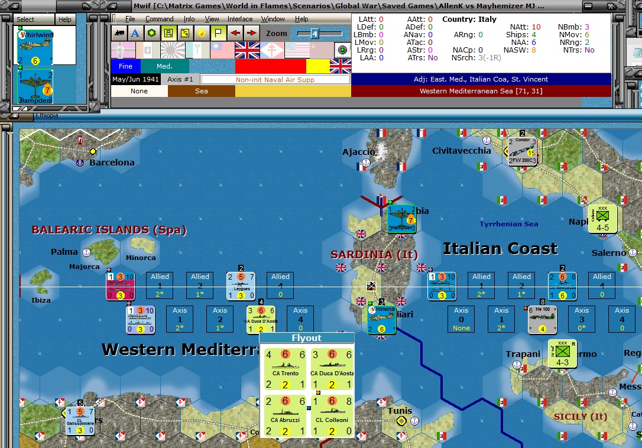Open the View menu
Viewport: 642px width, 448px height.
[x=212, y=19]
